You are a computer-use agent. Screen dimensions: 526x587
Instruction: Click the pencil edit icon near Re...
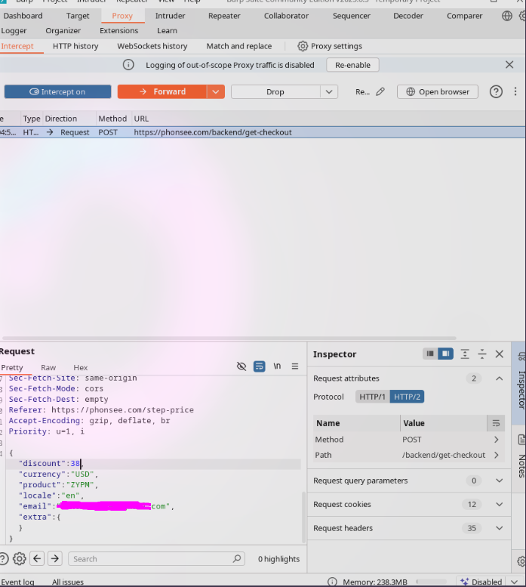pos(380,91)
